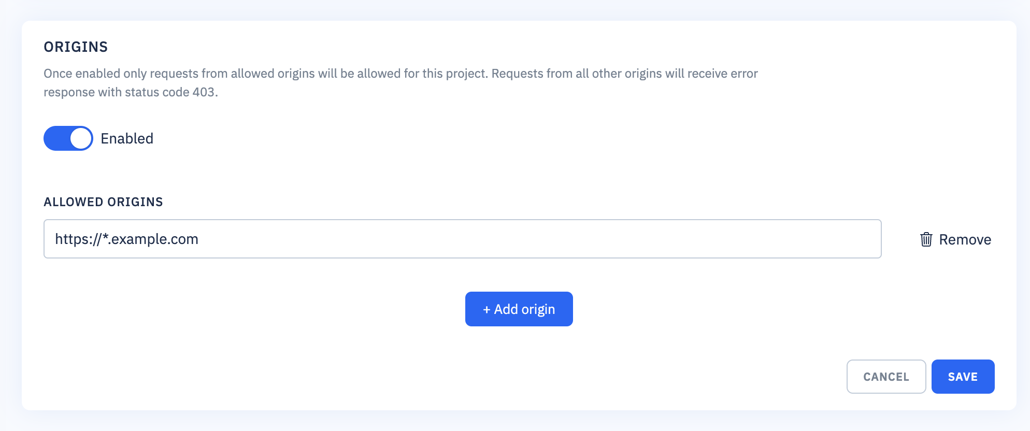The height and width of the screenshot is (431, 1030).
Task: Click the delete icon next to https://*.example.com
Action: [x=927, y=239]
